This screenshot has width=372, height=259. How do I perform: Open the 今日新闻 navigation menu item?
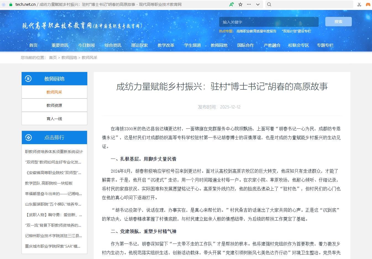pos(86,45)
